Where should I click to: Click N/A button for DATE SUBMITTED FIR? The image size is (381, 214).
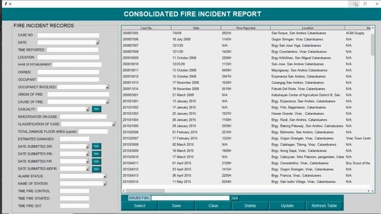(96, 161)
